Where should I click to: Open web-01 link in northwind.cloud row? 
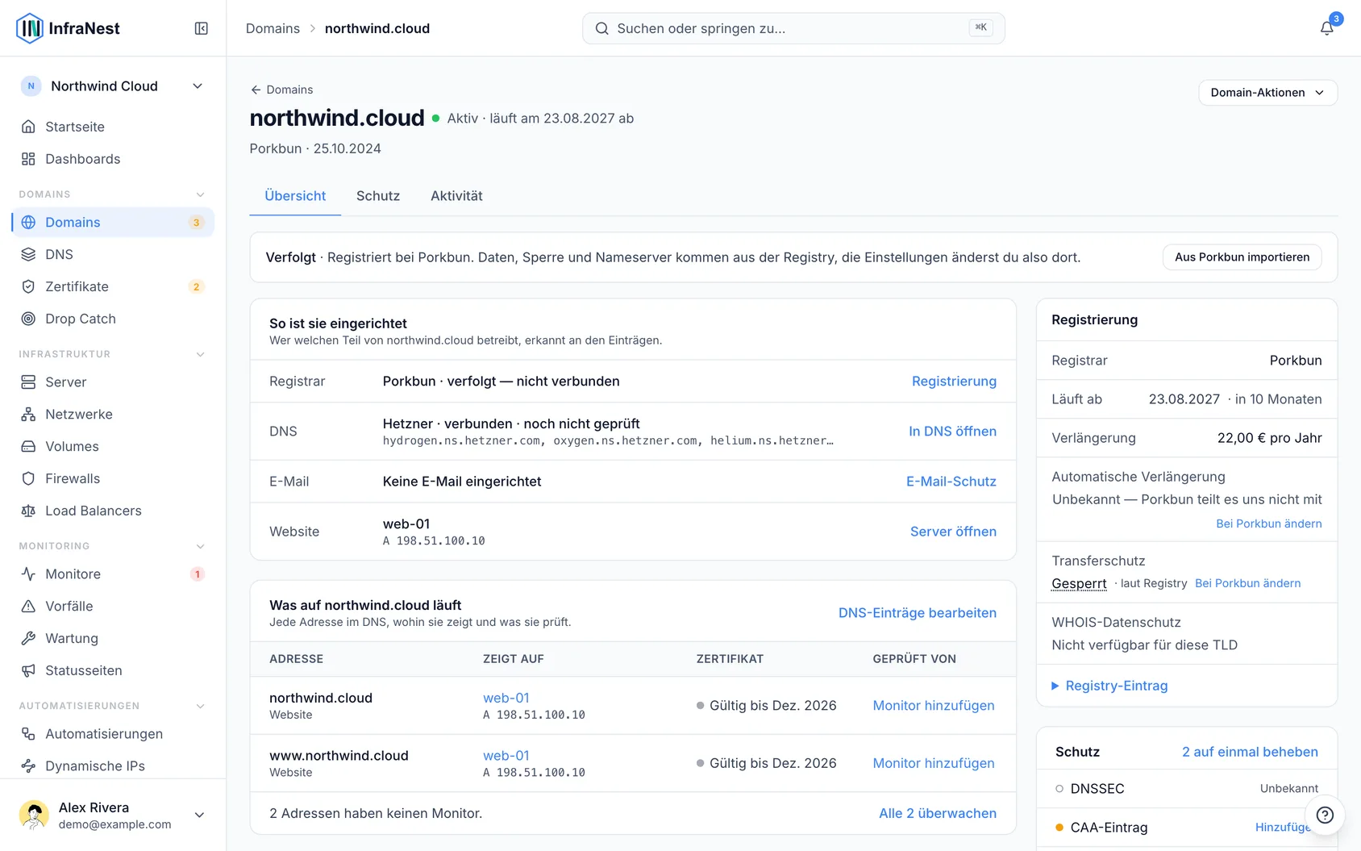506,698
